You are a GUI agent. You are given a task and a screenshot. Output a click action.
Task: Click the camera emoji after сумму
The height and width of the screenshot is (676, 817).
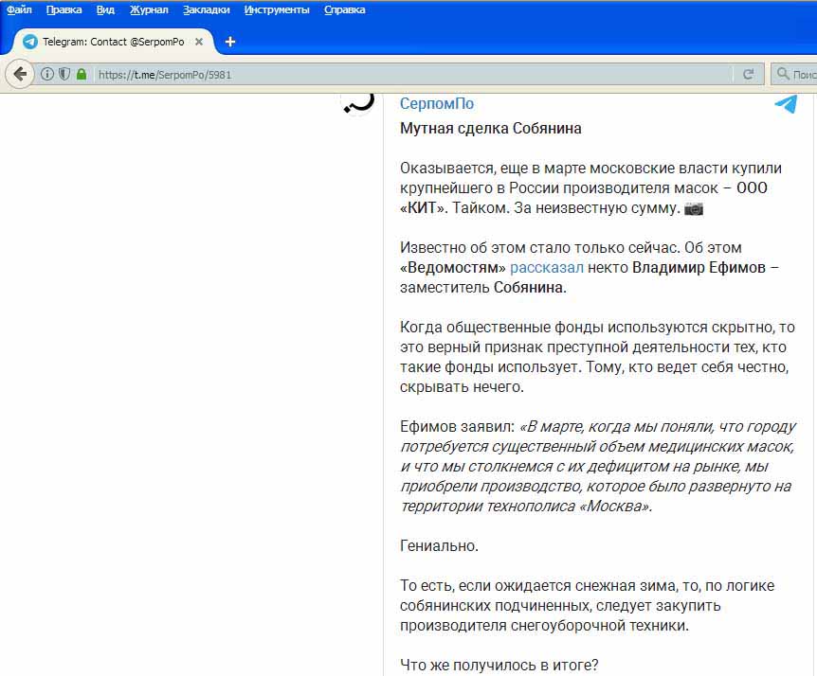pyautogui.click(x=694, y=208)
